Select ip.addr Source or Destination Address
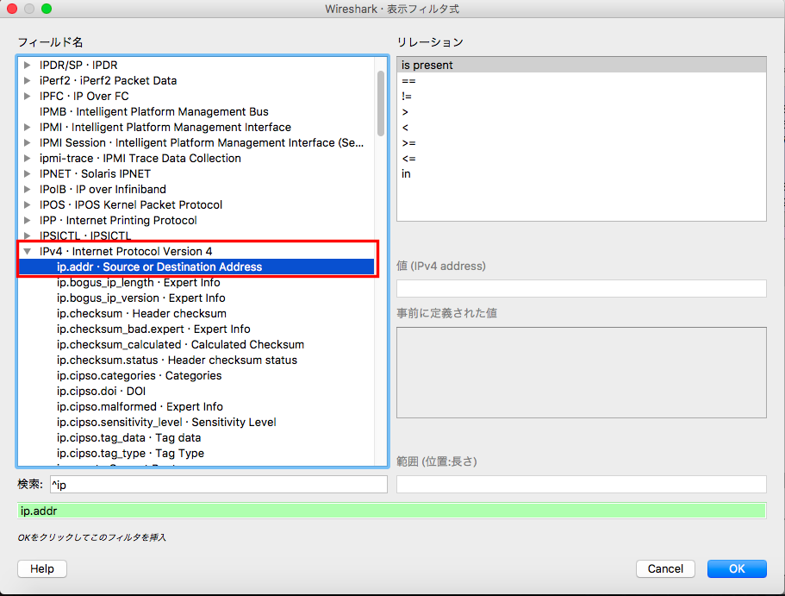 (196, 267)
